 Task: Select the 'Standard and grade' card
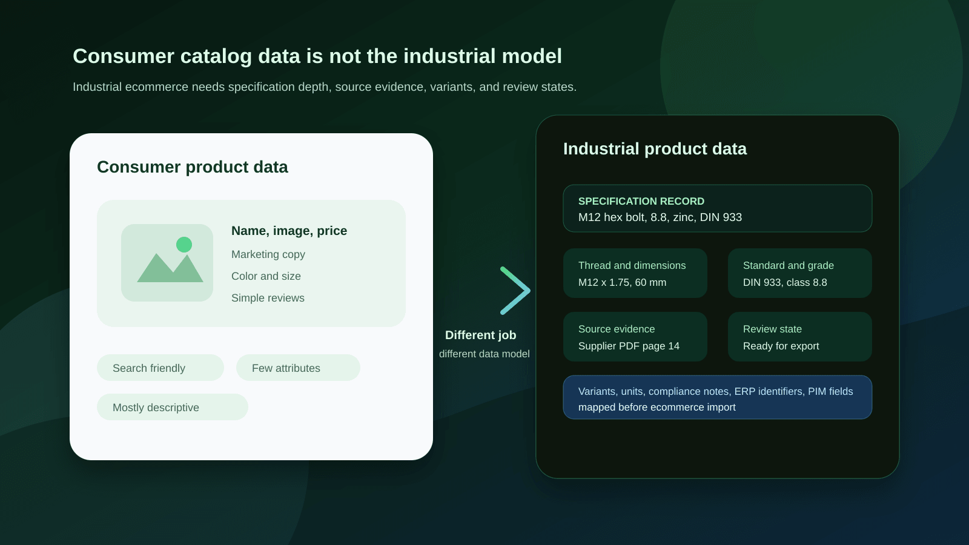(800, 273)
